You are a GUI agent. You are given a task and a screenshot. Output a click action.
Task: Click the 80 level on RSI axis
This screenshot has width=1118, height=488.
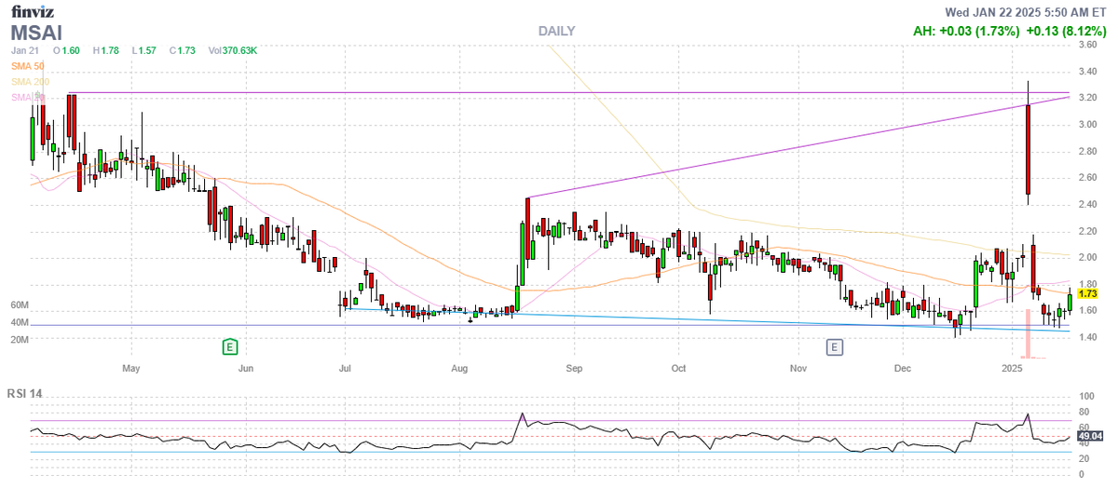click(x=1084, y=410)
